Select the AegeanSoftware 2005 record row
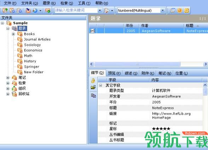Screen dimensions: 208x150 [x=149, y=31]
